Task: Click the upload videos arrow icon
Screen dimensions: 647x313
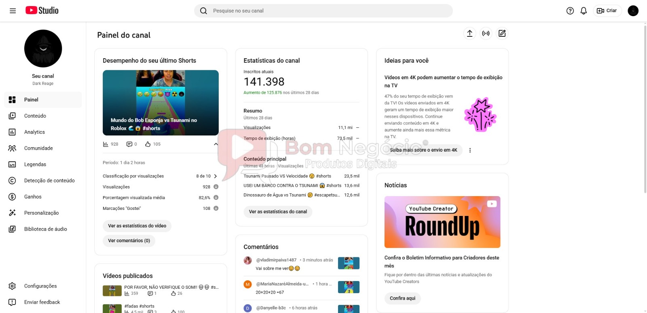Action: click(x=469, y=34)
